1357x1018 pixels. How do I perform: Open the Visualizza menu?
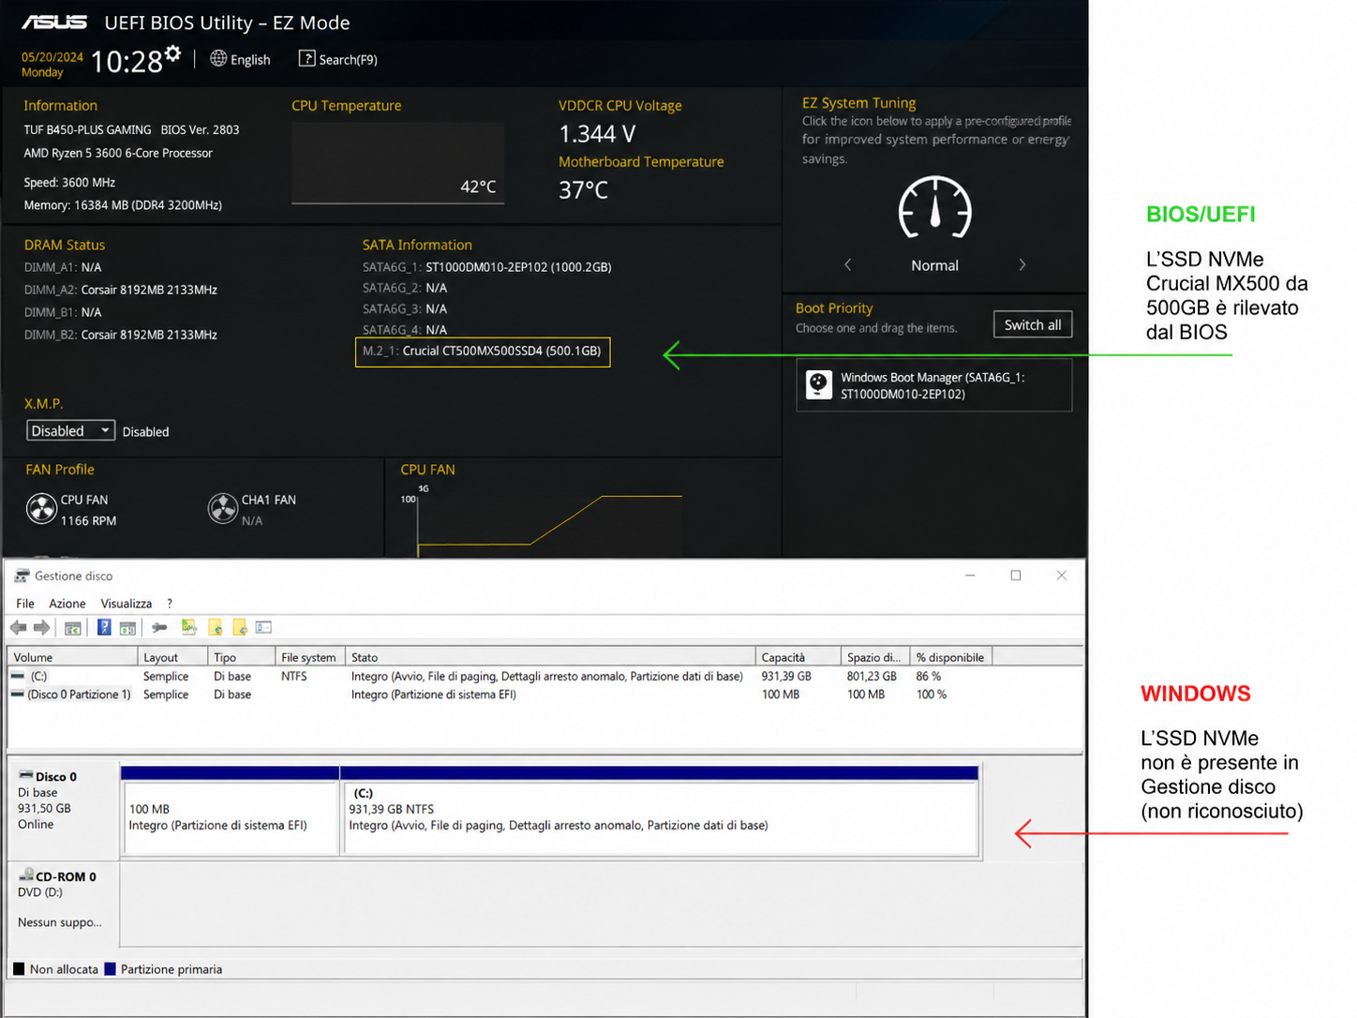coord(127,604)
